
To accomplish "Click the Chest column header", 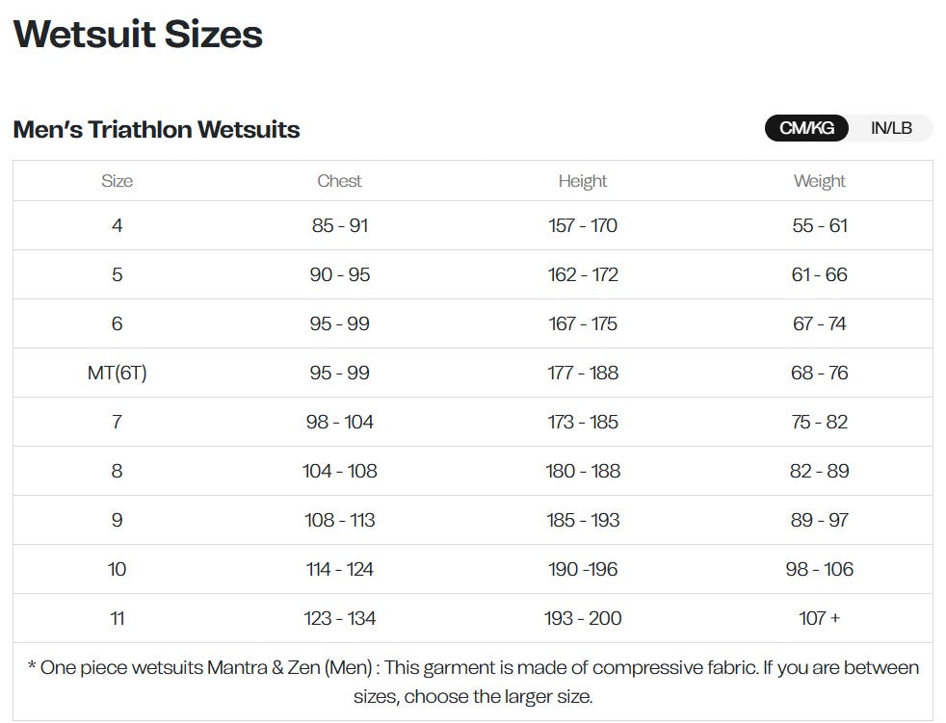I will click(339, 180).
